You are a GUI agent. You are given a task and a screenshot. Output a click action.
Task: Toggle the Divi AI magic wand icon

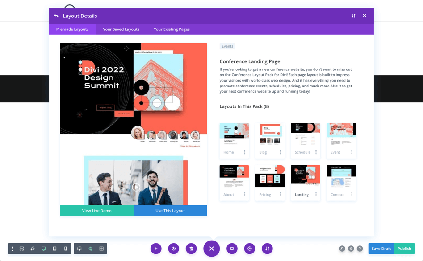tap(90, 249)
